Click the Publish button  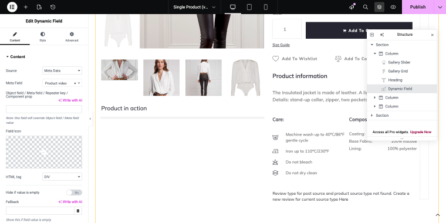click(x=418, y=7)
